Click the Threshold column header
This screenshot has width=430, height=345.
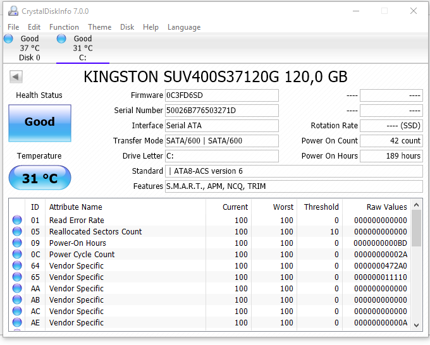tap(319, 207)
